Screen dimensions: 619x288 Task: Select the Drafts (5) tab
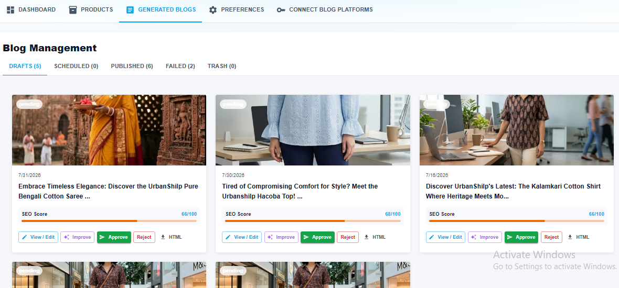(x=25, y=66)
